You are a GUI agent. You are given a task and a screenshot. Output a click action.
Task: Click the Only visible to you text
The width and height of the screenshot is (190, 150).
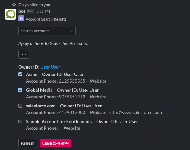pyautogui.click(x=34, y=5)
